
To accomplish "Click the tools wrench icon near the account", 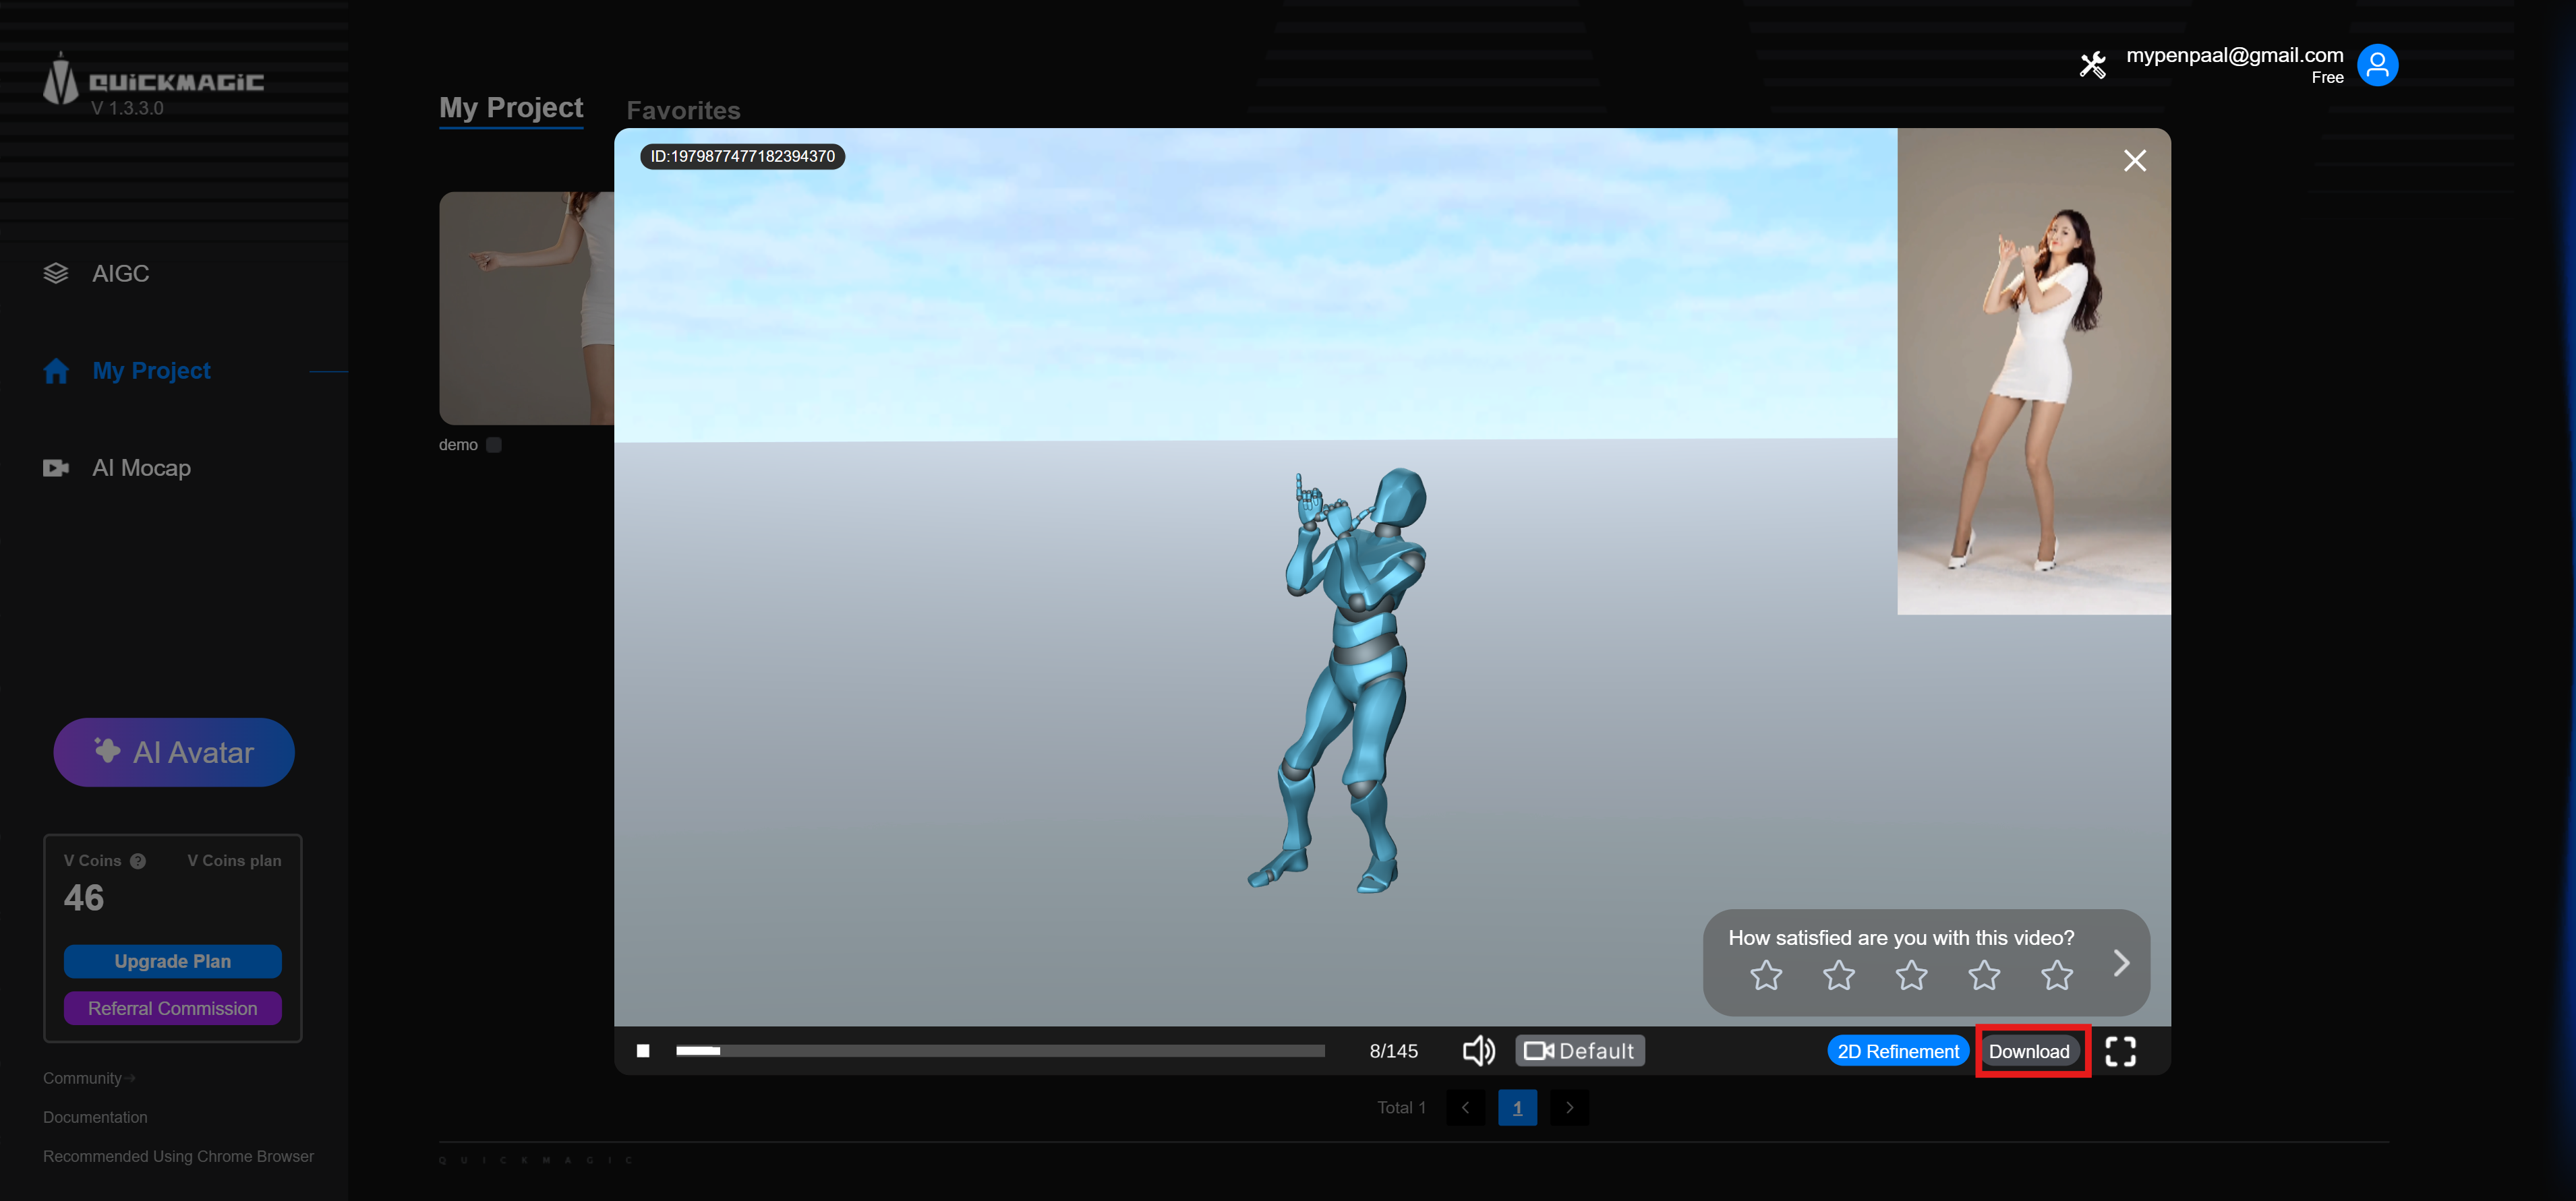I will 2092,64.
